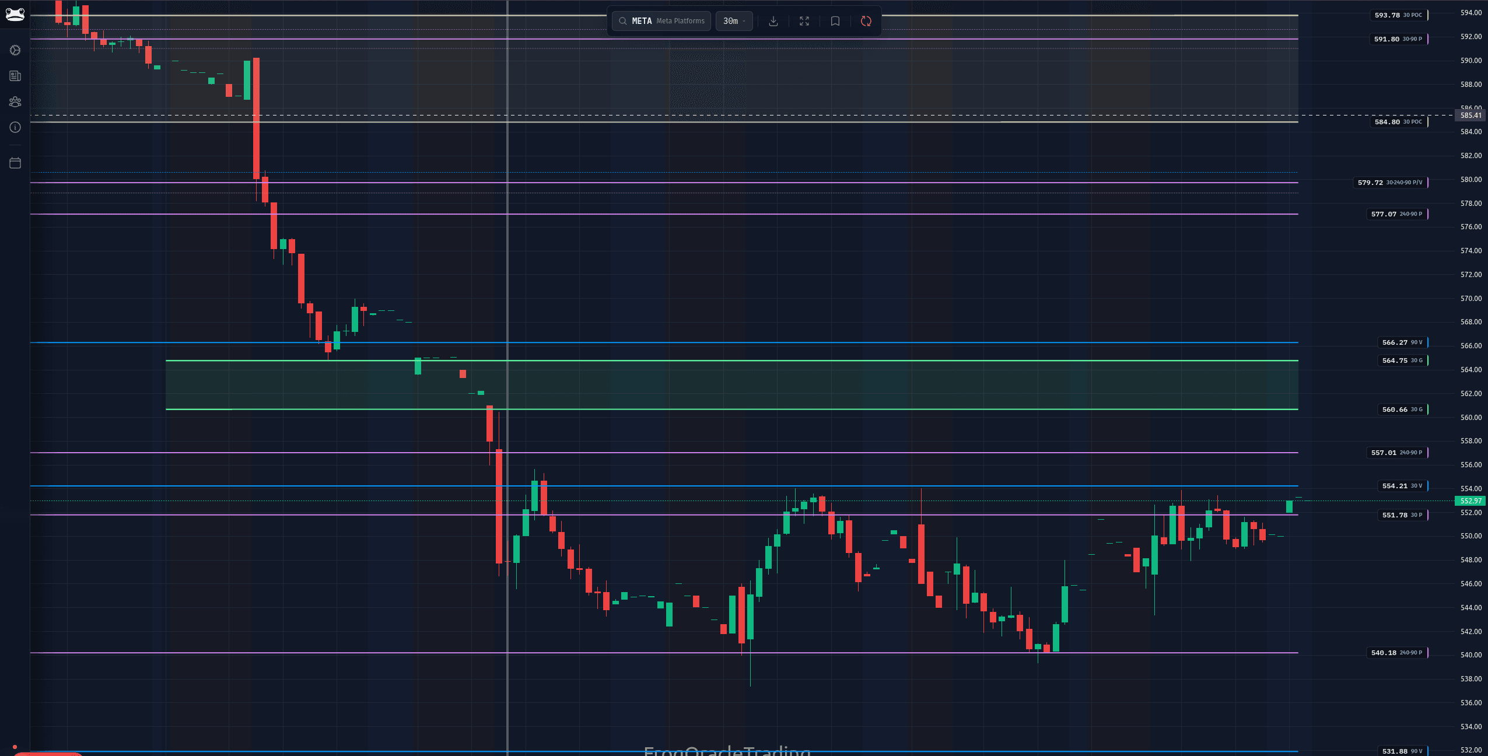Select the 579.72 30-240-90 P/V level label
The width and height of the screenshot is (1488, 756).
(1390, 183)
